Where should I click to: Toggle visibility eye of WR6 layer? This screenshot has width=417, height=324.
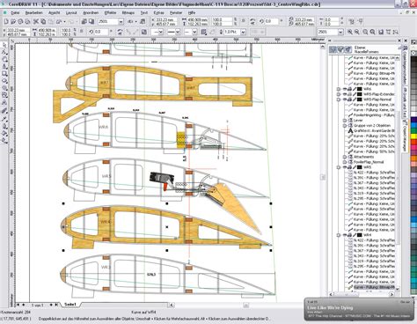(344, 89)
